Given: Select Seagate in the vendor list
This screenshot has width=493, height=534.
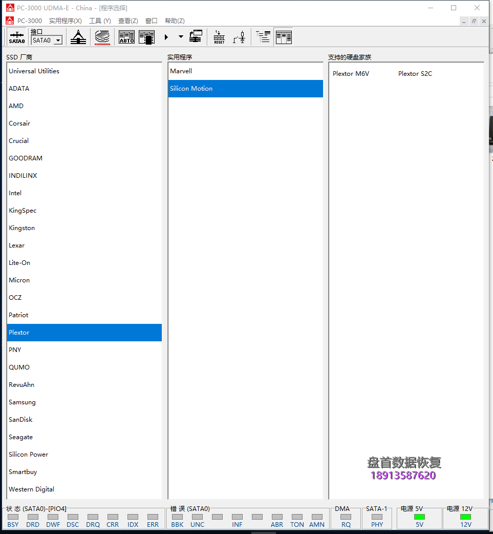Looking at the screenshot, I should (84, 437).
